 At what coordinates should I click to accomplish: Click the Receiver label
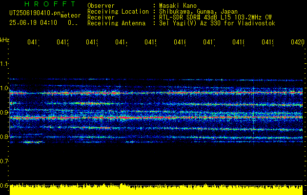pos(101,18)
